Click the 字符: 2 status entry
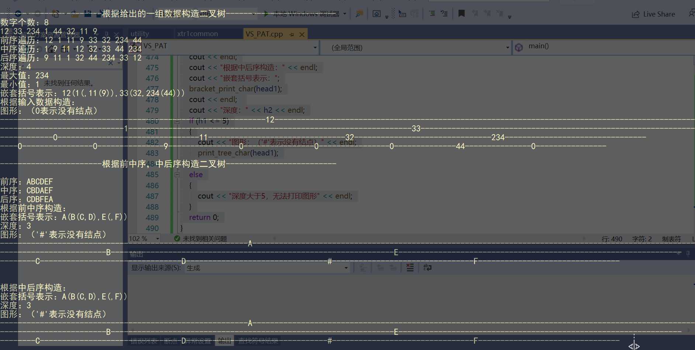Screen dimensions: 695x350 click(x=642, y=239)
